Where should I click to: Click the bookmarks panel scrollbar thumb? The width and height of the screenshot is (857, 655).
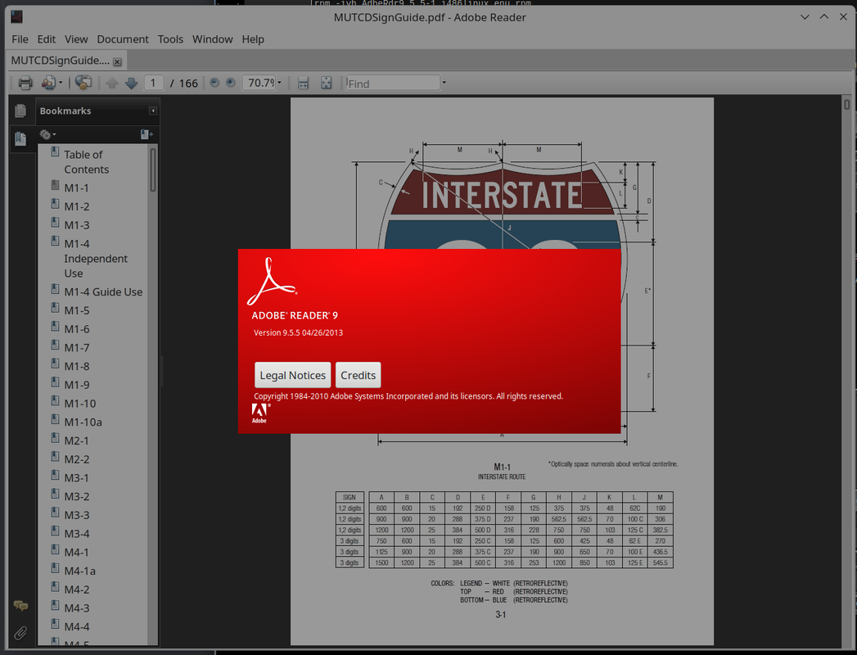pyautogui.click(x=153, y=169)
